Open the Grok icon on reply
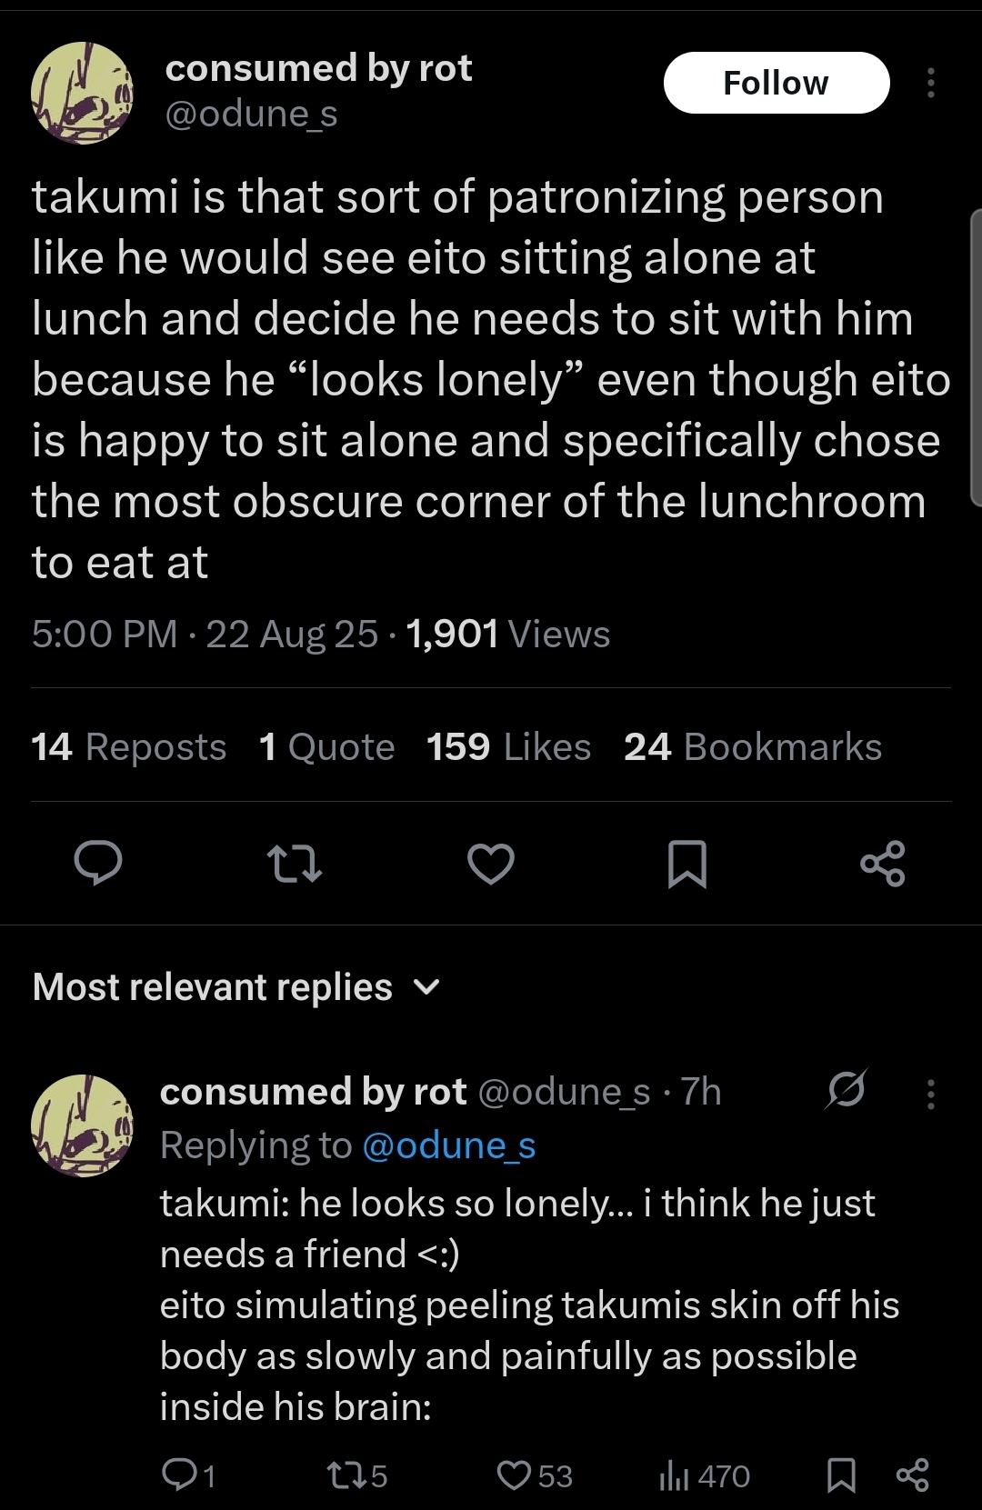This screenshot has width=982, height=1510. pyautogui.click(x=847, y=1090)
